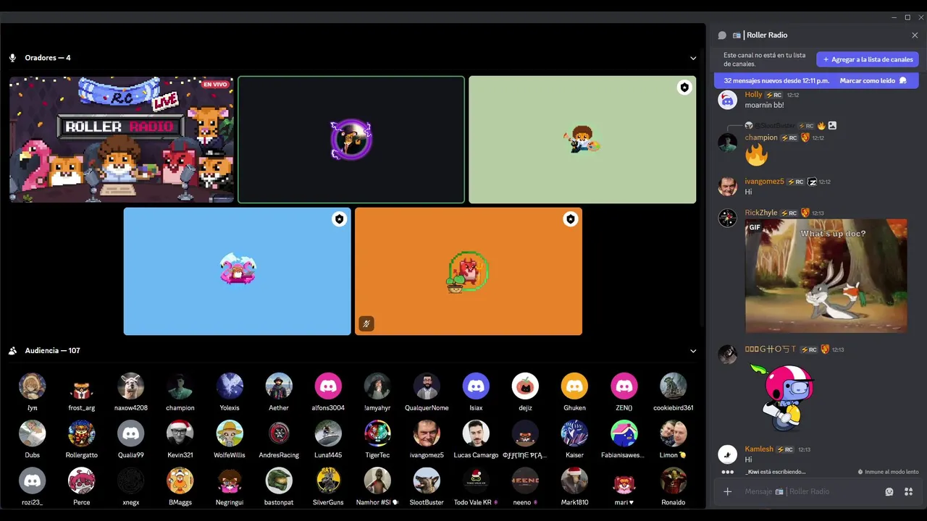The image size is (927, 521).
Task: Select audience member Mark1810
Action: pos(574,486)
